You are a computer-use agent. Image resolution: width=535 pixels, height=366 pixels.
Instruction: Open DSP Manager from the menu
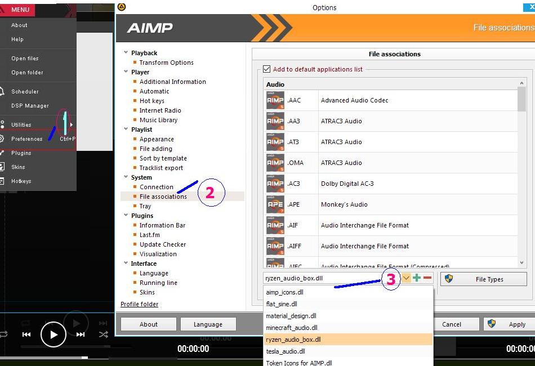coord(30,106)
